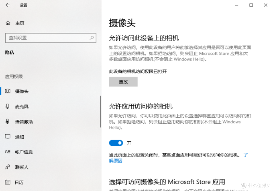Minimize the settings window

pyautogui.click(x=236, y=5)
